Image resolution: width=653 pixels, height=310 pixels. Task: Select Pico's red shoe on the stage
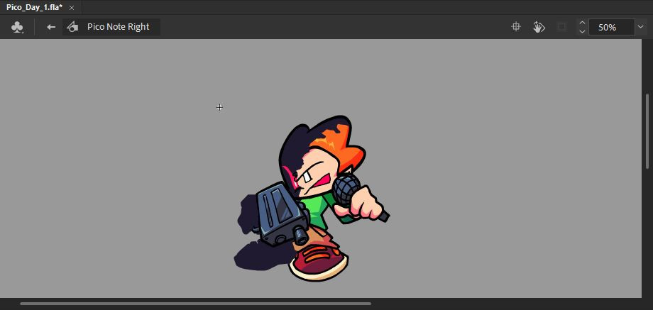tap(319, 261)
